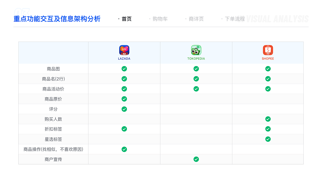Click Shopee checkmark in 商品活动价 row

coord(268,89)
